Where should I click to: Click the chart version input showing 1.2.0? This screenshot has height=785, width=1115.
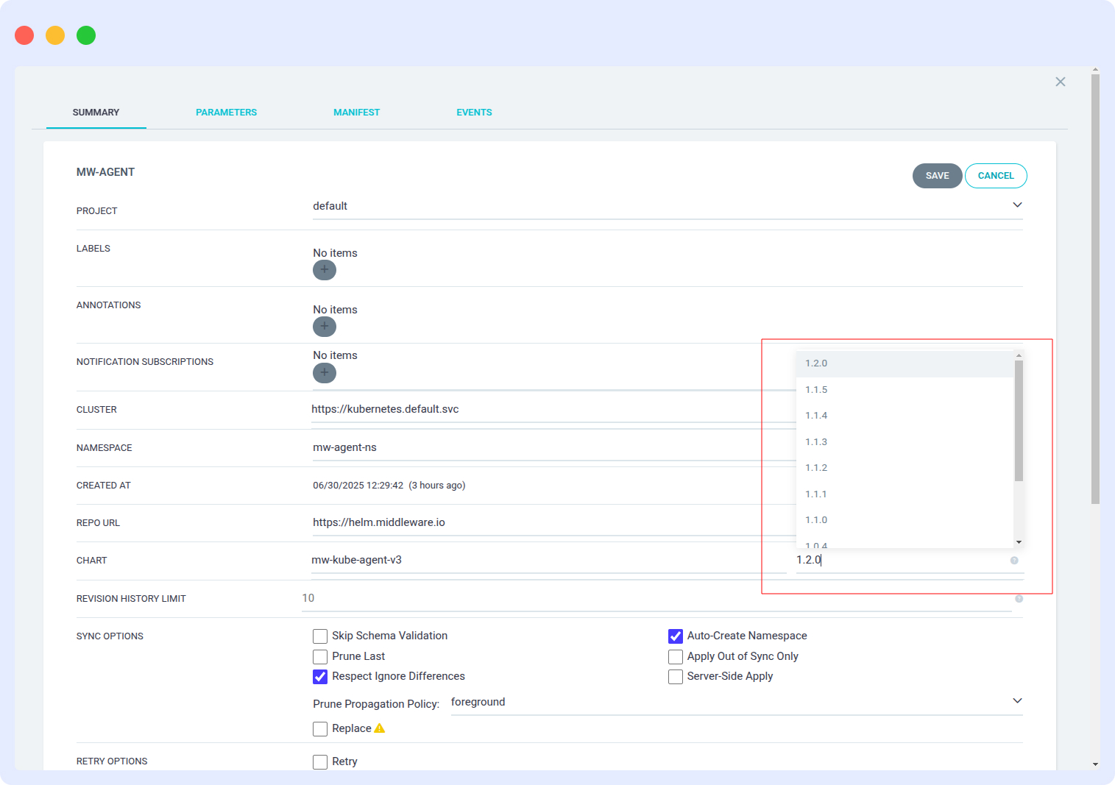[x=883, y=560]
